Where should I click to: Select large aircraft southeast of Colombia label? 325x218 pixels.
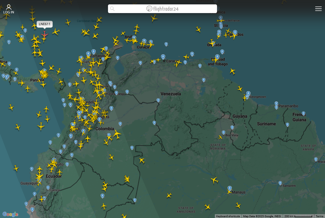(x=117, y=134)
